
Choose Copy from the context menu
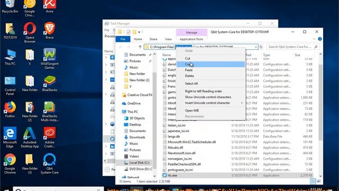pyautogui.click(x=211, y=64)
